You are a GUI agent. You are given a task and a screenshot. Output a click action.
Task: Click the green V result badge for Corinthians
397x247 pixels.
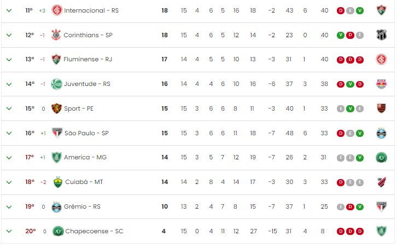(341, 35)
